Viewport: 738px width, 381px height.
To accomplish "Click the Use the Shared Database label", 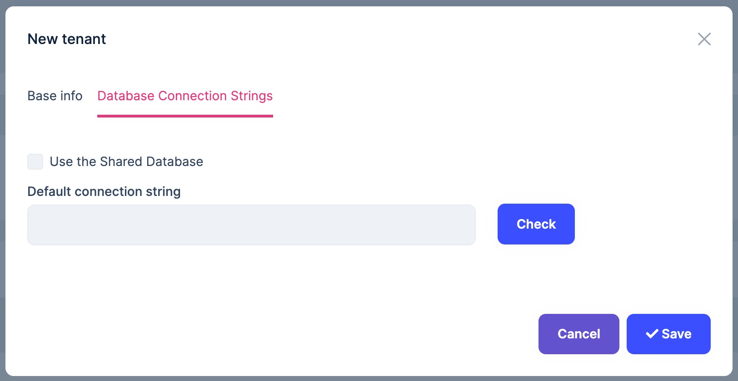I will (x=126, y=161).
